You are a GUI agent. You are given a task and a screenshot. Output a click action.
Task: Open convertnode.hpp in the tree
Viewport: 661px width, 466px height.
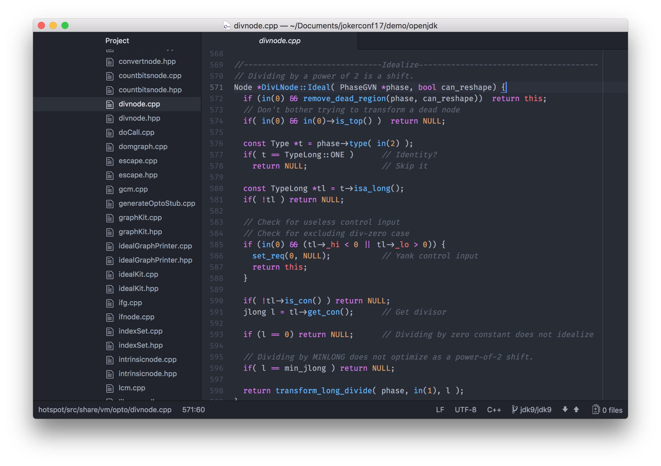tap(147, 62)
